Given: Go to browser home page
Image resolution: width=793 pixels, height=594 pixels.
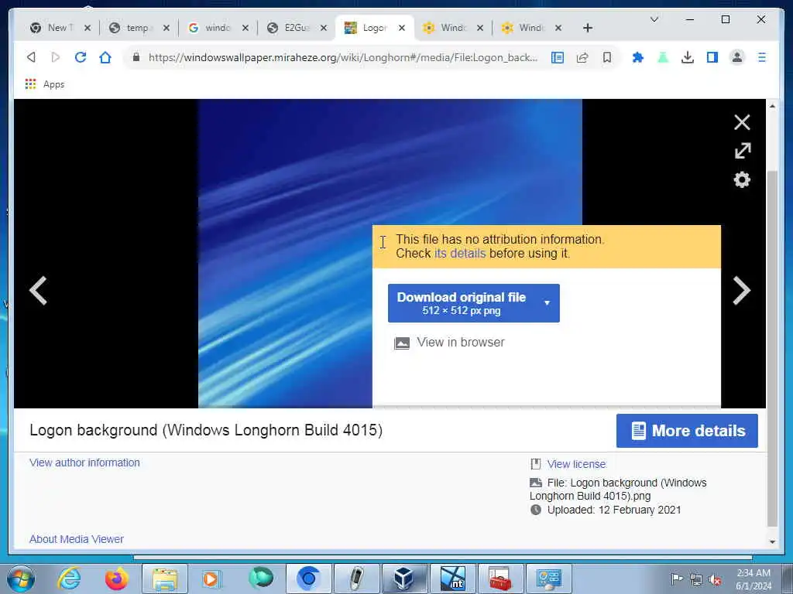Looking at the screenshot, I should (105, 57).
